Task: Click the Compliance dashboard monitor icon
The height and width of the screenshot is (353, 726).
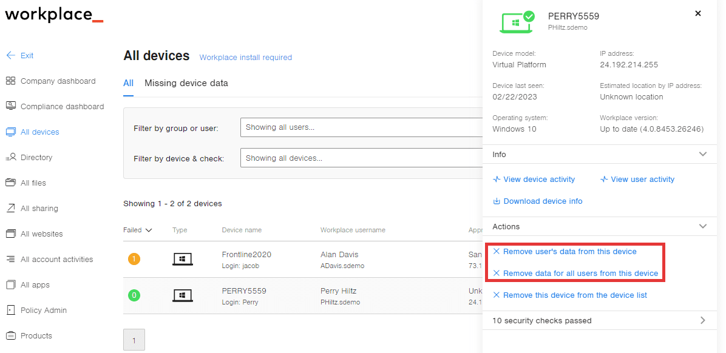Action: [11, 106]
